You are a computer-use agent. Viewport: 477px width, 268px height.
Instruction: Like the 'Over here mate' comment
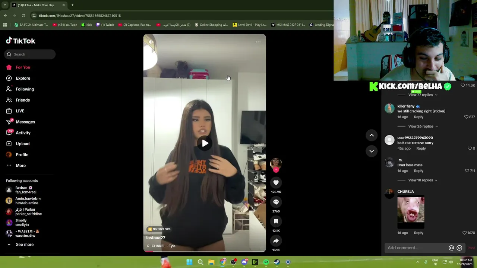pos(467,171)
